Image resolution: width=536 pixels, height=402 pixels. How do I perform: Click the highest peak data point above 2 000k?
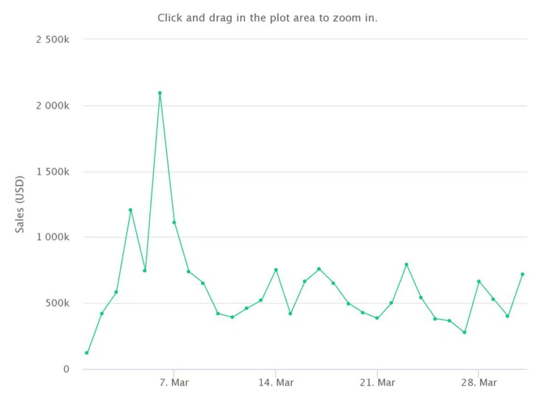click(x=160, y=93)
